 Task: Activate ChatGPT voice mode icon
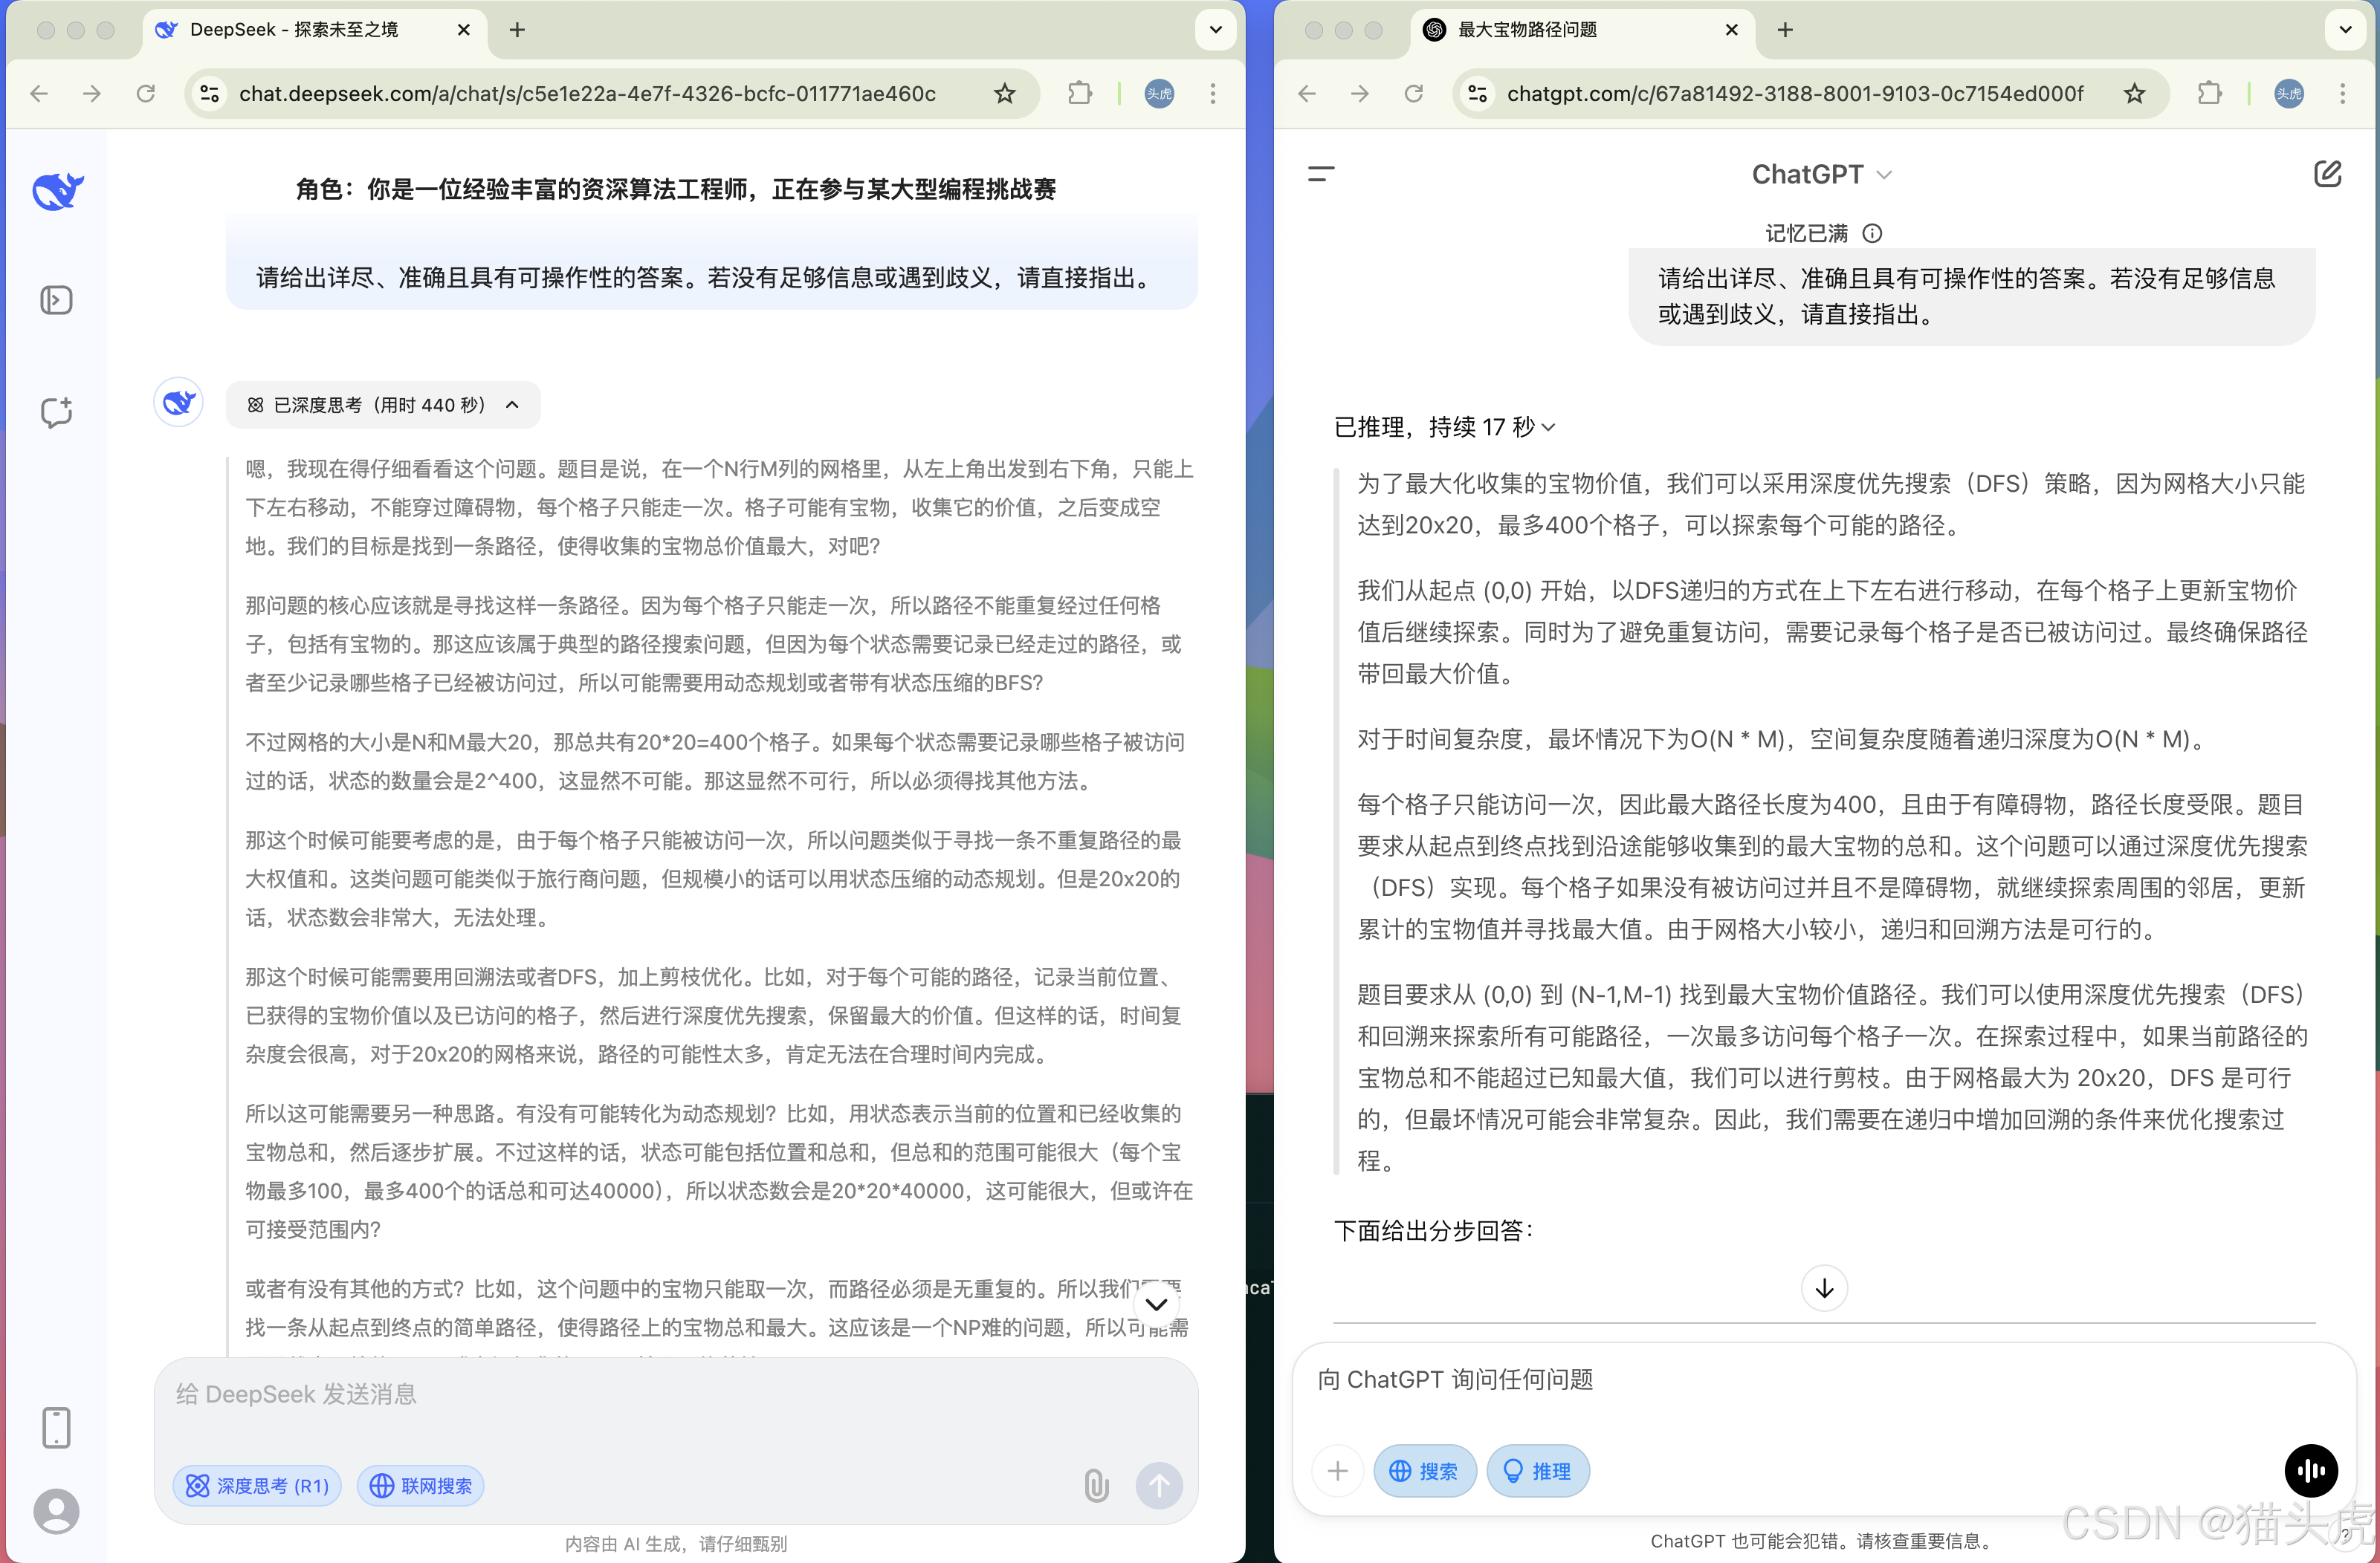[x=2311, y=1470]
